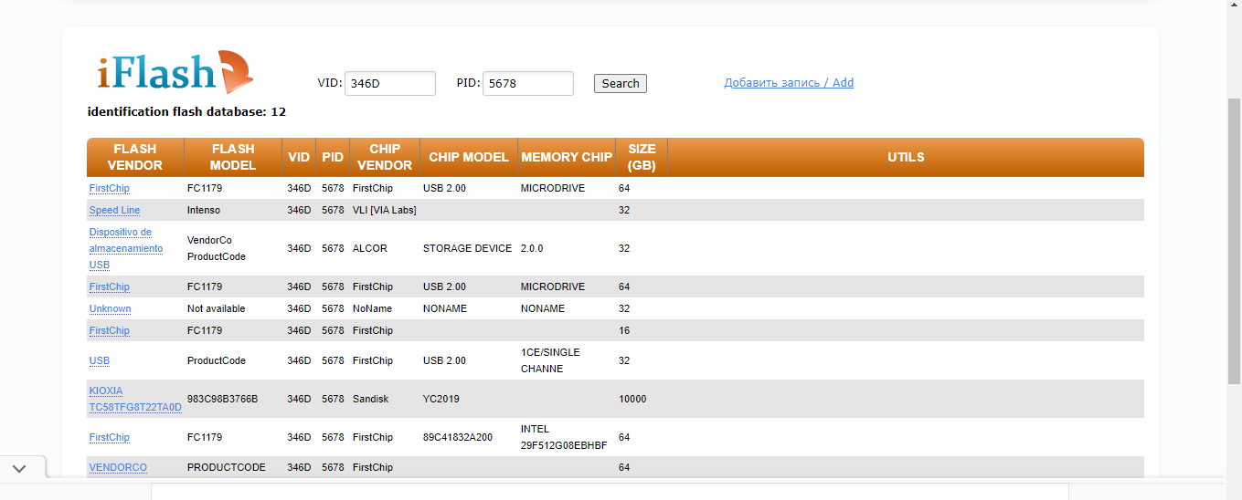1242x500 pixels.
Task: Click the iFlash logo
Action: click(174, 73)
